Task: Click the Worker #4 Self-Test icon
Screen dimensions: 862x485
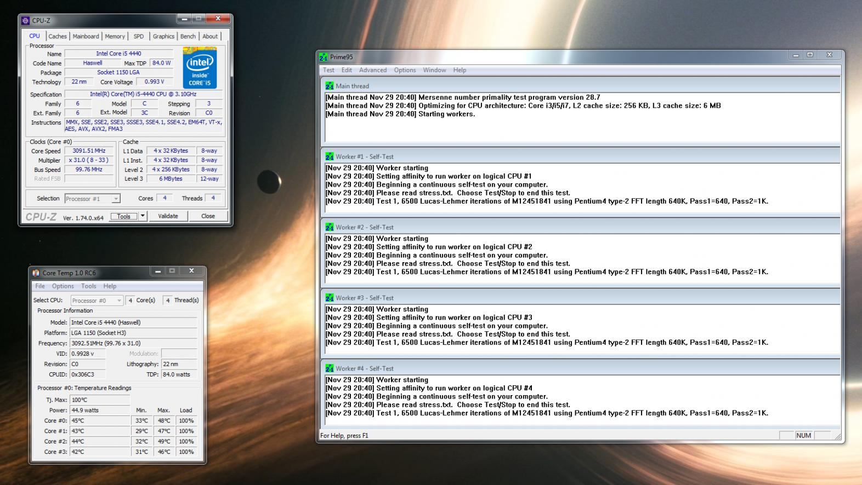Action: click(329, 368)
